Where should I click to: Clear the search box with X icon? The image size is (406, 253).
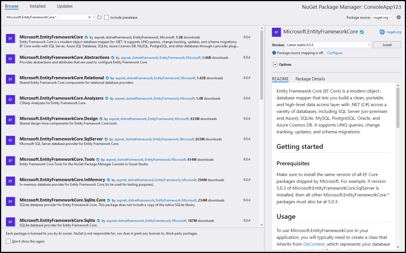pos(90,17)
